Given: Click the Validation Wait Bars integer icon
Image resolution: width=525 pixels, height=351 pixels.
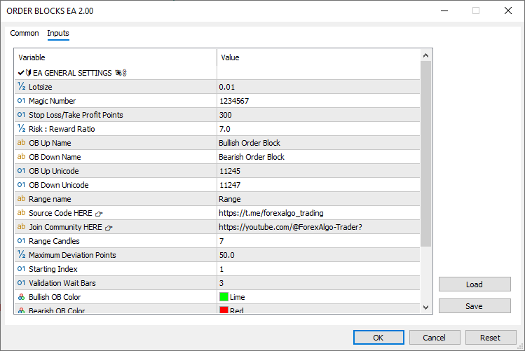Looking at the screenshot, I should (21, 283).
